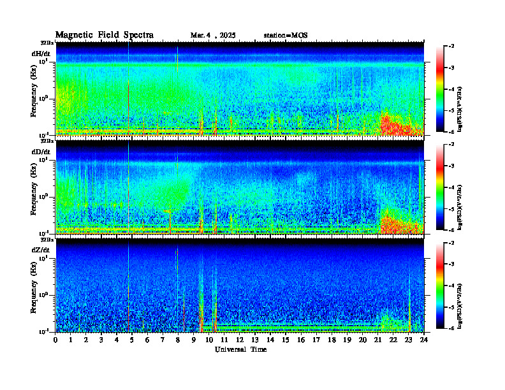
Task: Click hour "0" on Universal Time axis
Action: coord(55,340)
